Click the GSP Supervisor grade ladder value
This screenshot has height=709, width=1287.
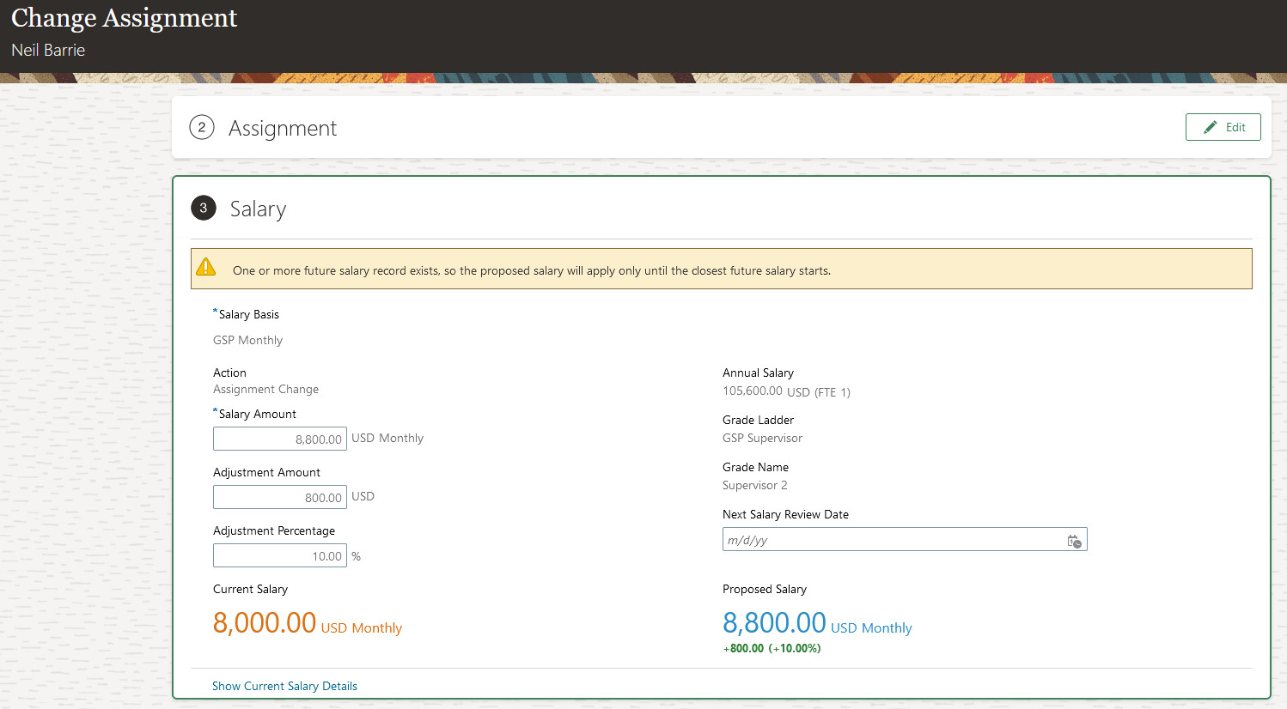762,438
